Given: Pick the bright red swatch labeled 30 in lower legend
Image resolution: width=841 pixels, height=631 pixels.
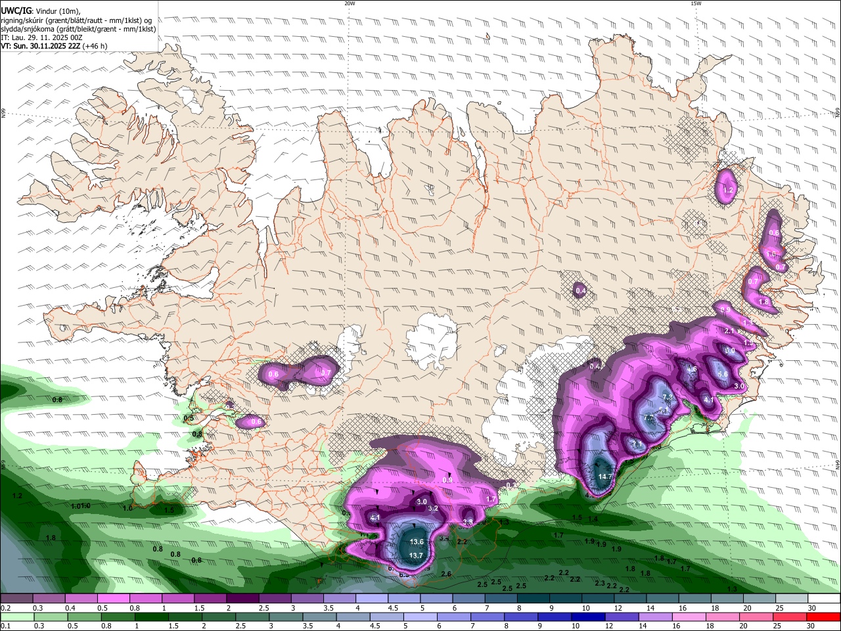Looking at the screenshot, I should pyautogui.click(x=824, y=617).
